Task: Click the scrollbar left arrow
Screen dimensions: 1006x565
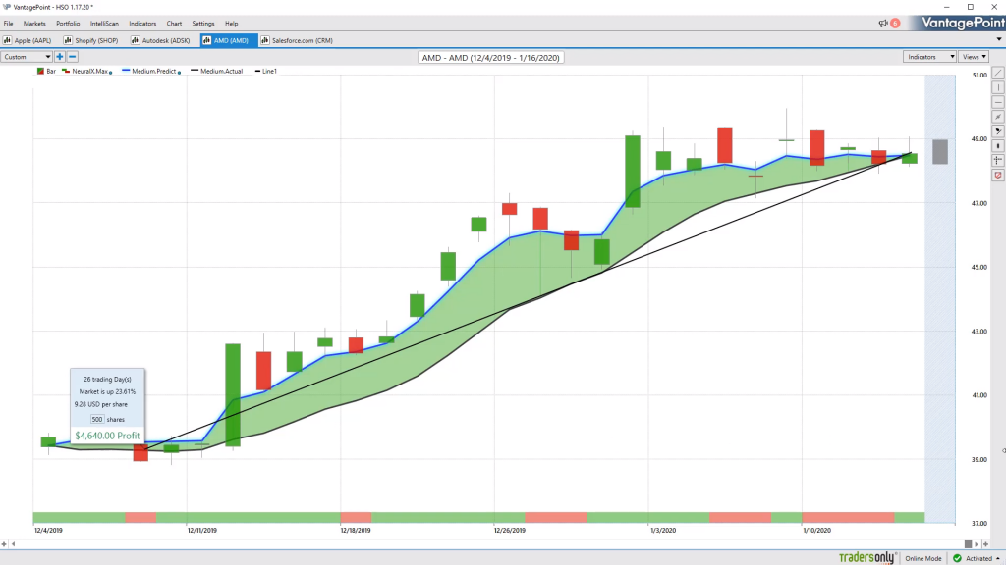Action: tap(13, 544)
